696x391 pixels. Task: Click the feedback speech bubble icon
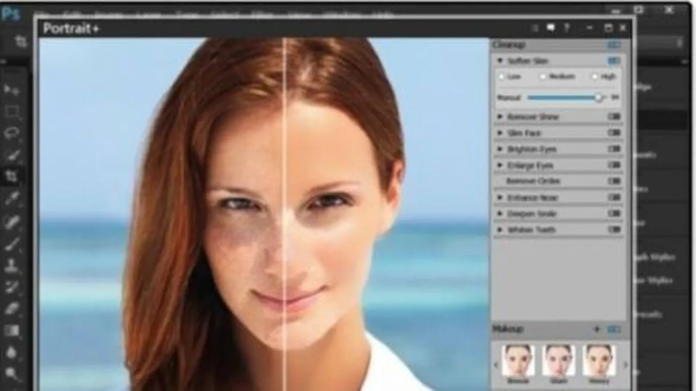(x=551, y=28)
